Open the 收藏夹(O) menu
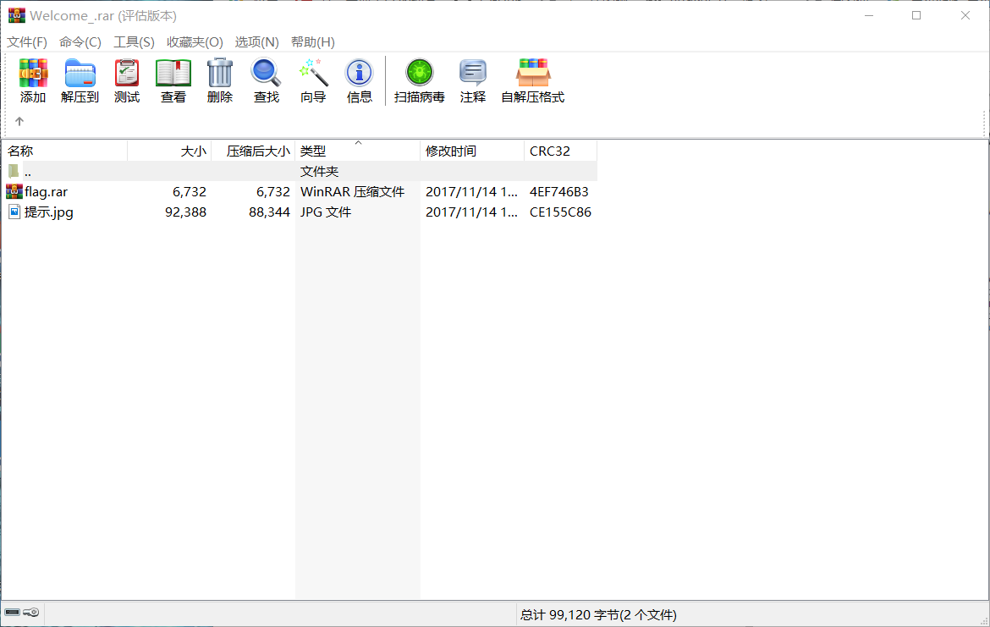The image size is (990, 627). (x=195, y=41)
